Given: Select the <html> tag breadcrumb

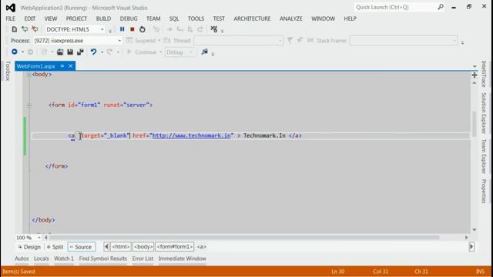Looking at the screenshot, I should (x=121, y=247).
